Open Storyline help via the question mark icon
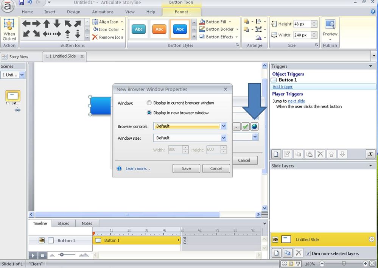This screenshot has width=378, height=268. (373, 11)
